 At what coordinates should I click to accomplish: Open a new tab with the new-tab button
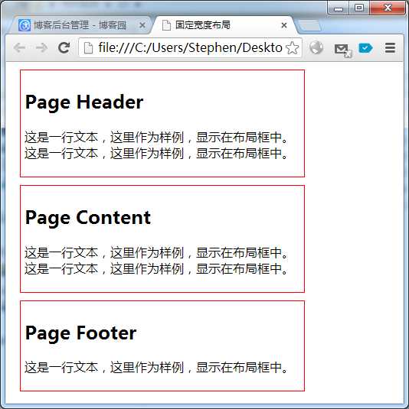(x=309, y=26)
